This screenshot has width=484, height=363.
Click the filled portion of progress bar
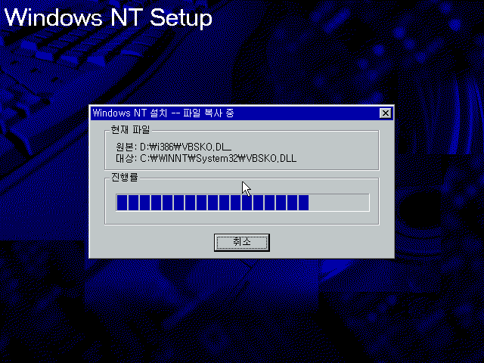tap(213, 203)
